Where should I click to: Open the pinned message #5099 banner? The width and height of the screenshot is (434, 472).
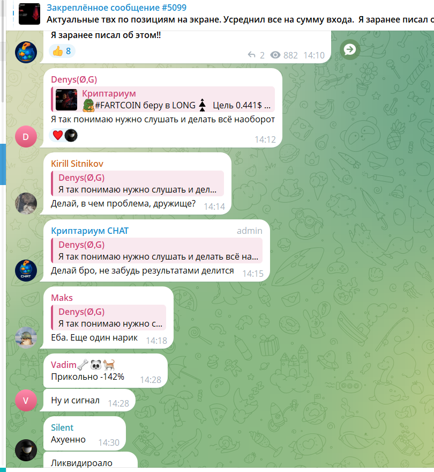coord(222,14)
